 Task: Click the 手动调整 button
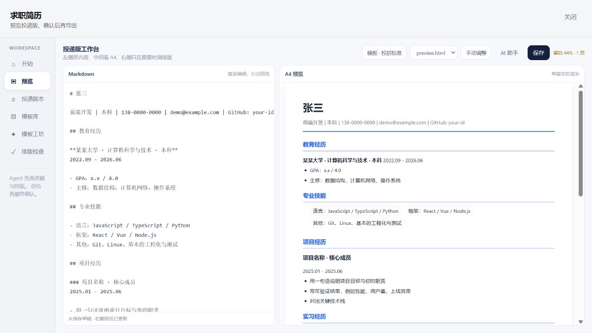[476, 53]
